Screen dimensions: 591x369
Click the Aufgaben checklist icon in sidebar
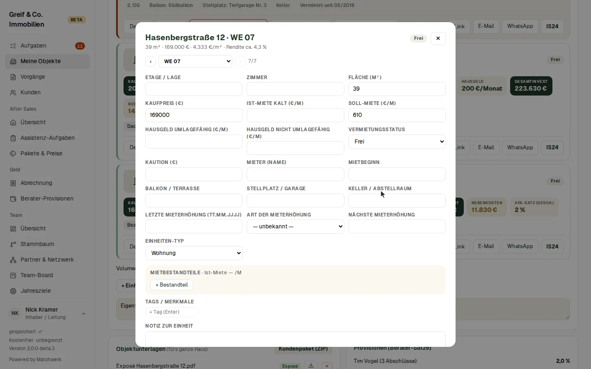pyautogui.click(x=13, y=46)
